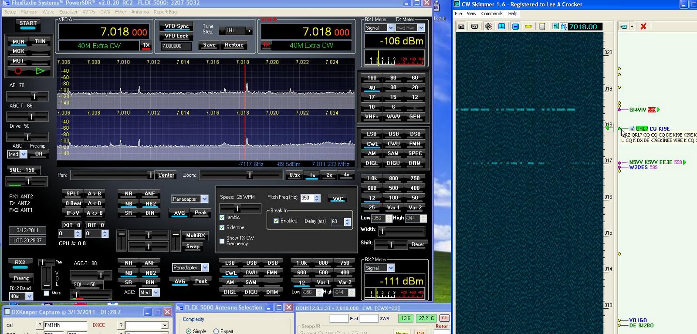Check Show TX CW Frequency

[222, 241]
